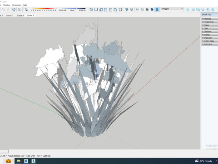Open File Explorer from the taskbar

point(19,161)
